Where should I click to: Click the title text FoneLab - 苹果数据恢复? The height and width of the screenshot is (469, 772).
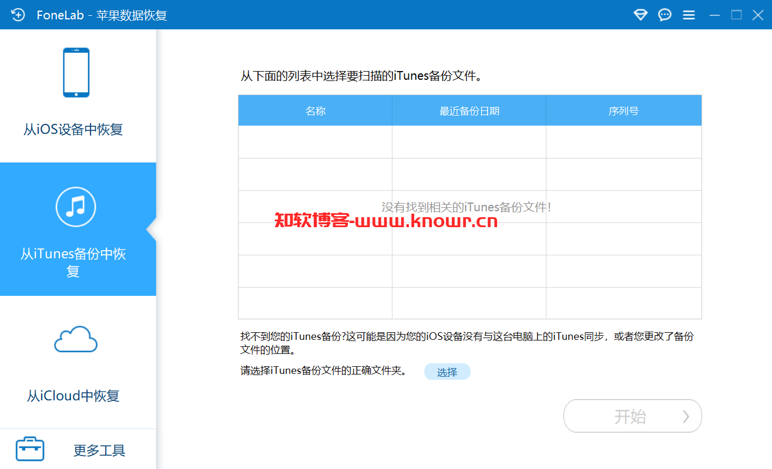[x=102, y=15]
